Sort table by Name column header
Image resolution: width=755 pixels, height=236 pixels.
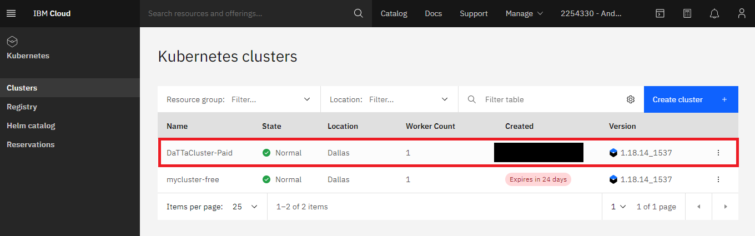(x=177, y=126)
